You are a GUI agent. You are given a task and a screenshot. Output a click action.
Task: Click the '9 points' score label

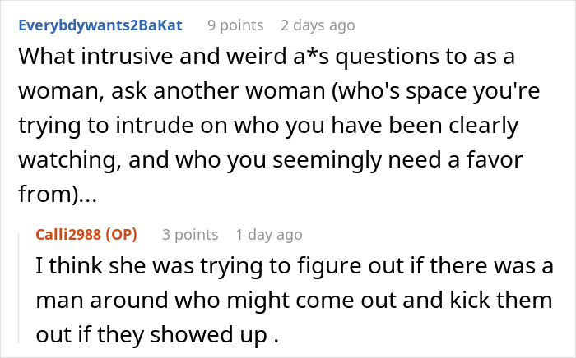tap(235, 25)
